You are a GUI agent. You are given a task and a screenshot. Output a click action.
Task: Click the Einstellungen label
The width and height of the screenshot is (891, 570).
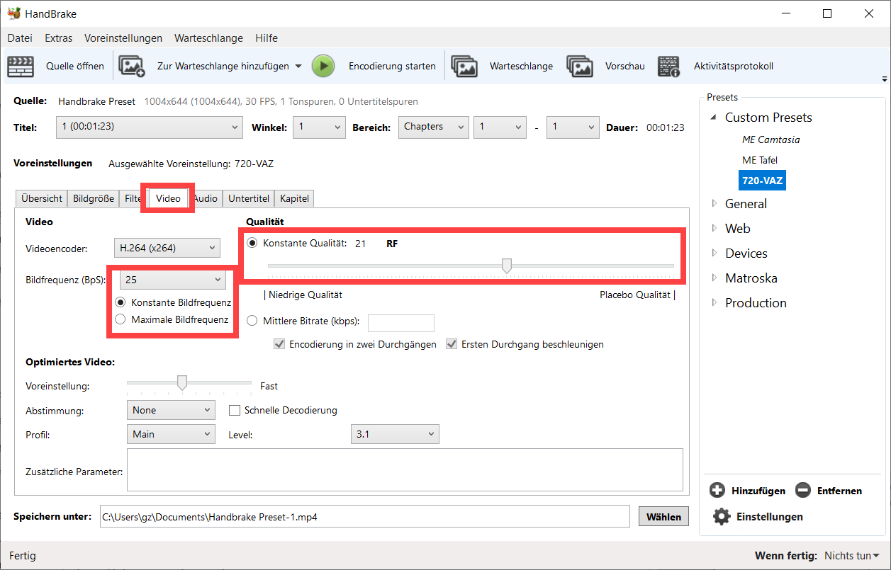tap(770, 516)
